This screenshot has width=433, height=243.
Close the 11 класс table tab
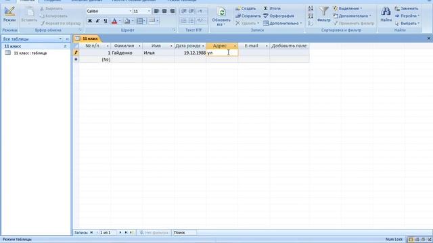coord(429,38)
